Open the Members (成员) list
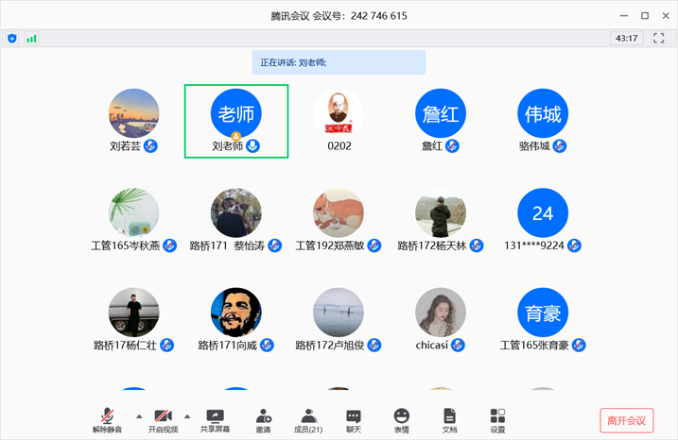678x440 pixels. (x=308, y=420)
